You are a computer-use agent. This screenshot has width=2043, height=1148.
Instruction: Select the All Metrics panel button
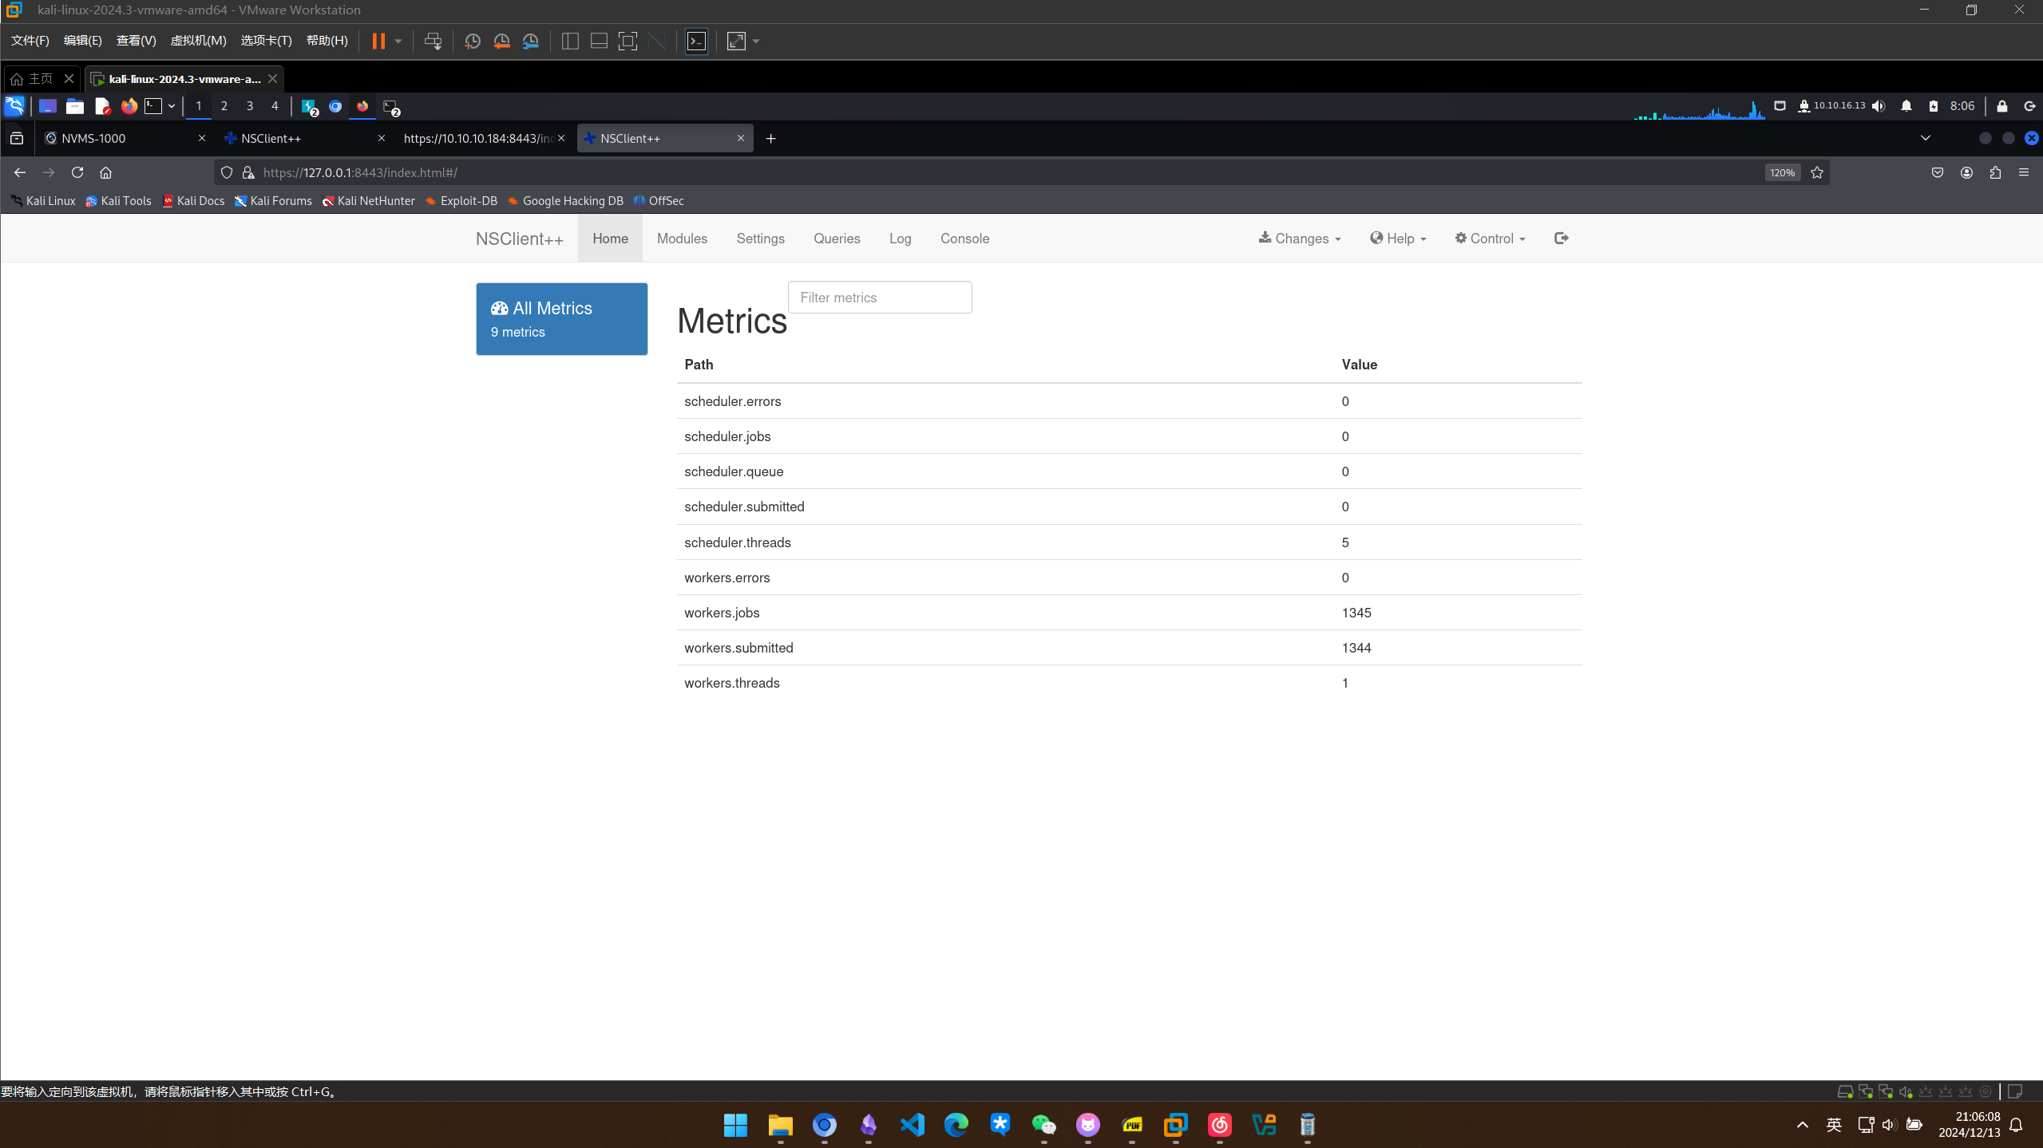click(561, 319)
